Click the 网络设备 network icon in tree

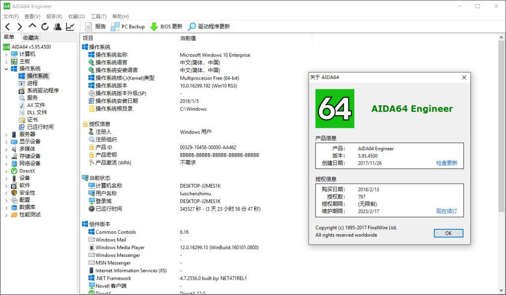coord(14,164)
